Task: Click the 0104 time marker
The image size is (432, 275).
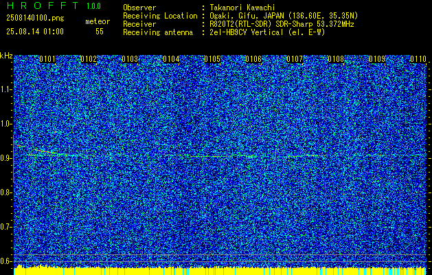Action: pyautogui.click(x=171, y=59)
